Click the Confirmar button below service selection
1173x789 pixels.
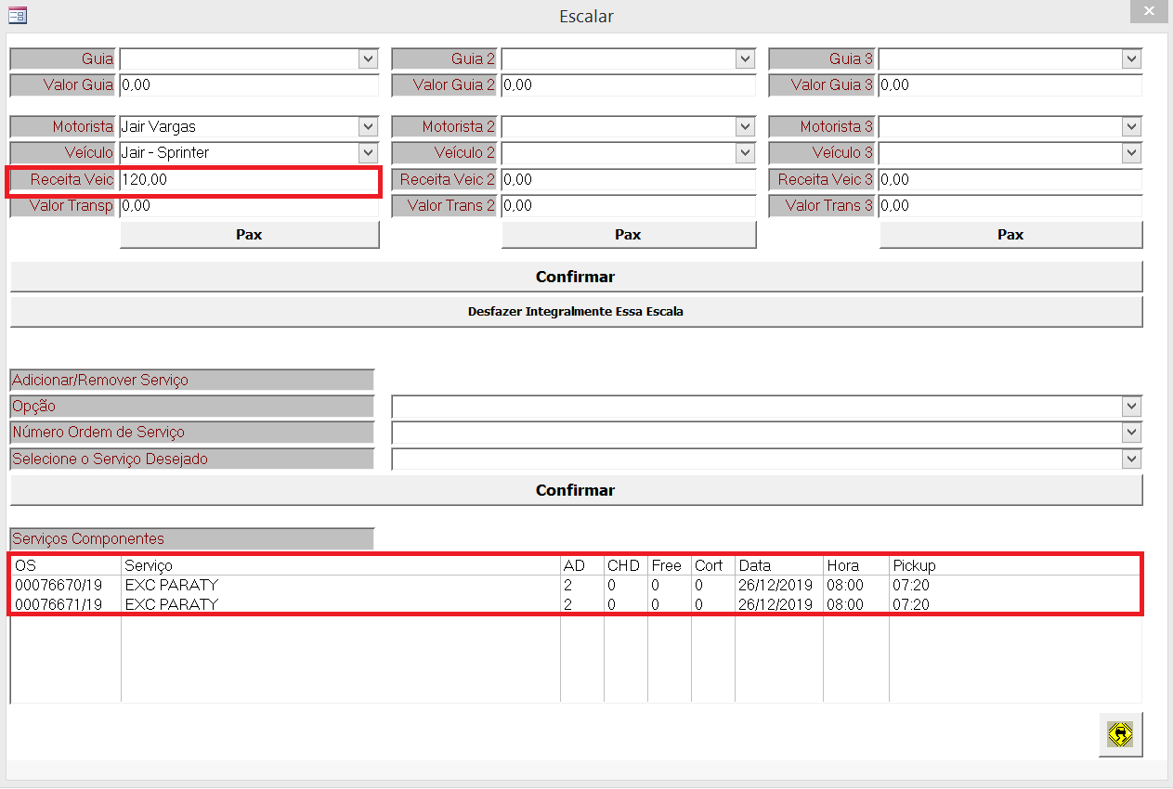576,490
